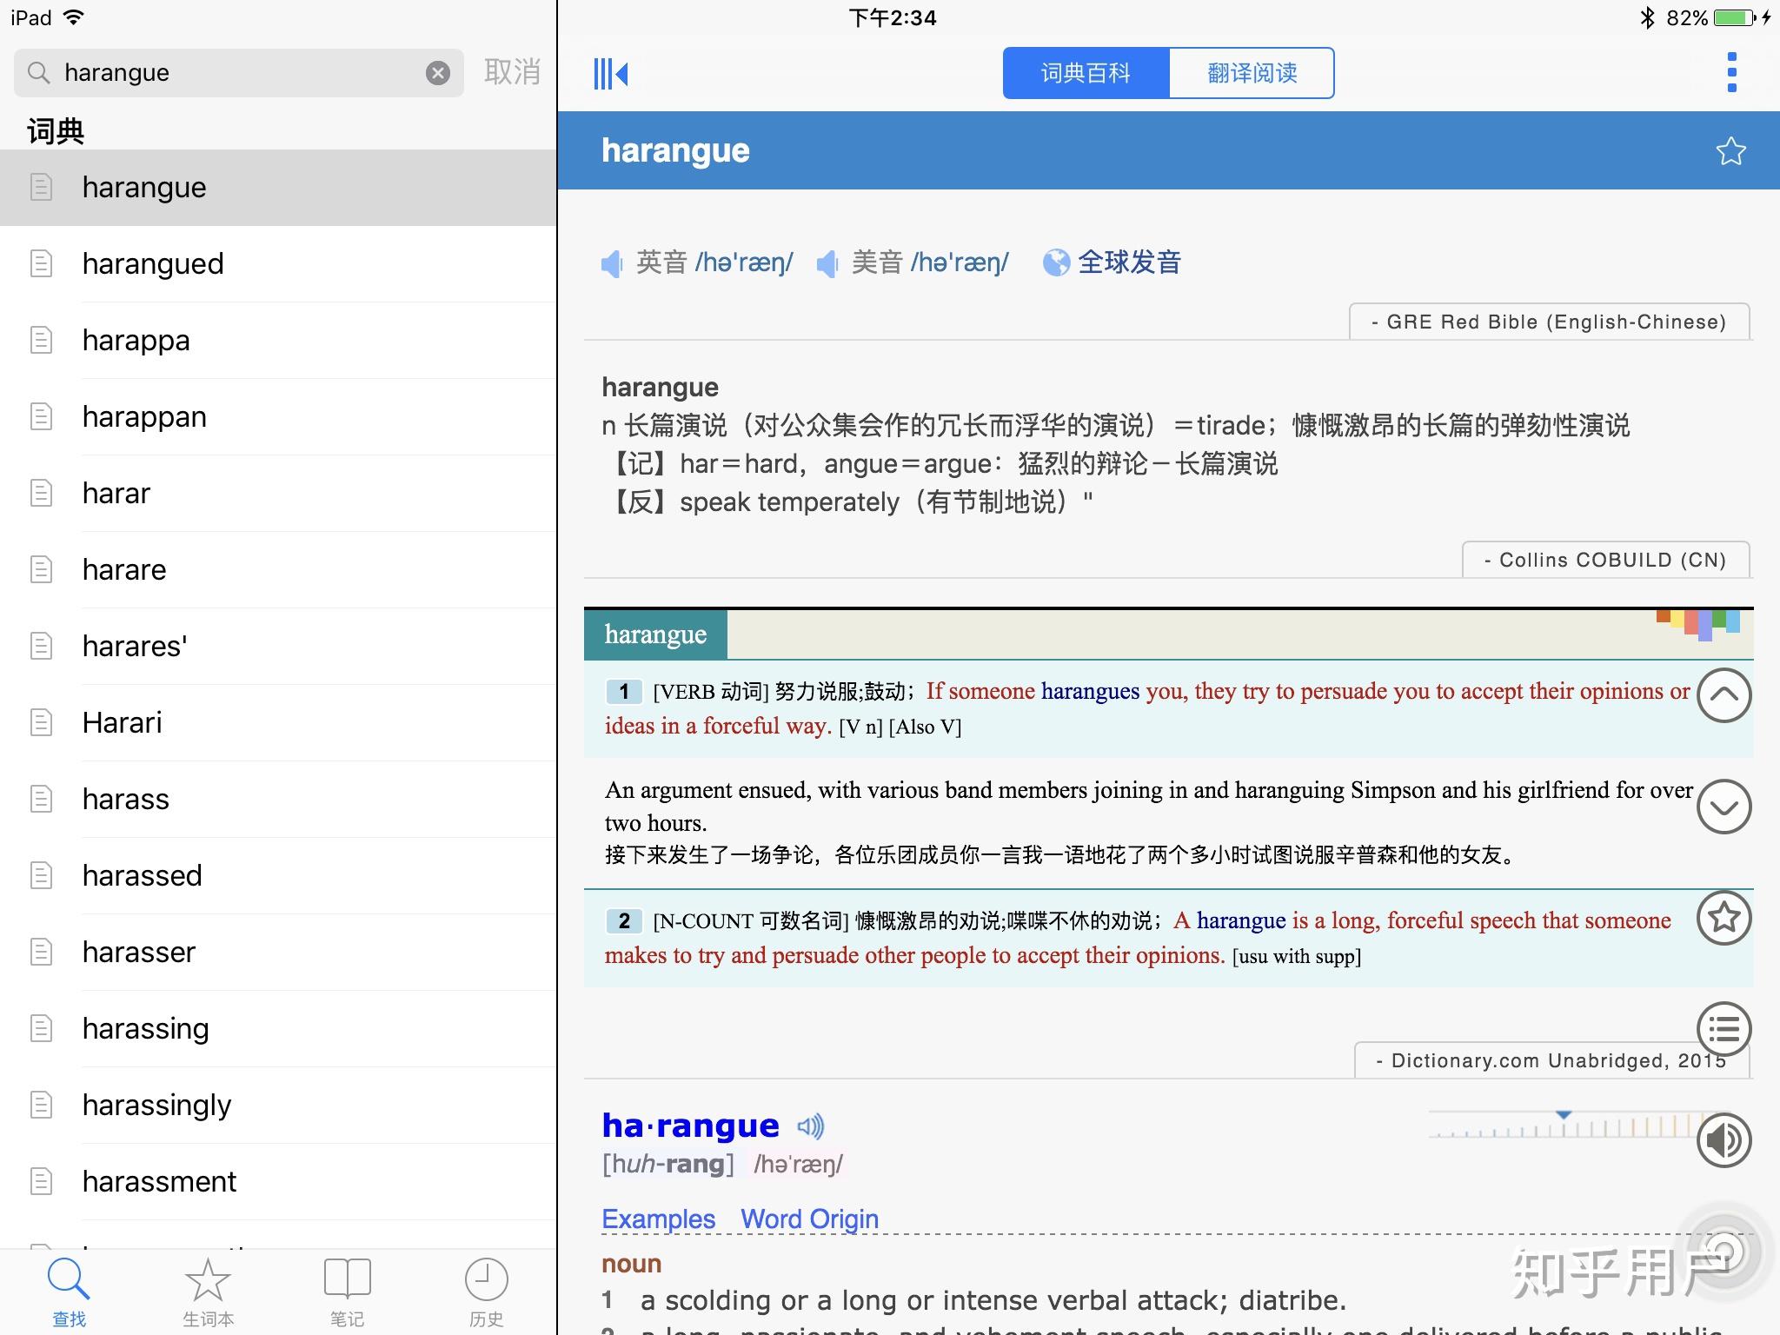Collapse GRE Red Bible dictionary section
This screenshot has width=1780, height=1335.
coord(1549,322)
